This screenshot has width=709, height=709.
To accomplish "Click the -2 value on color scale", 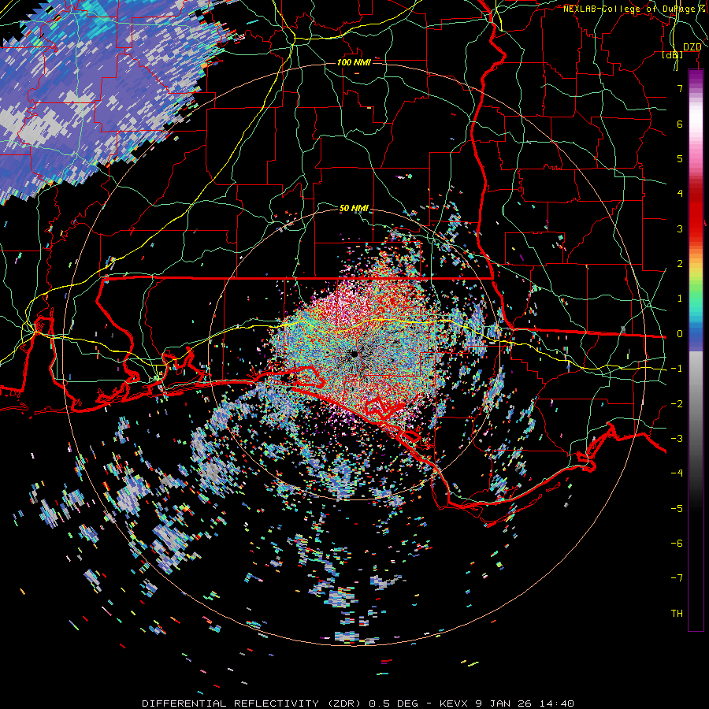I will 677,404.
